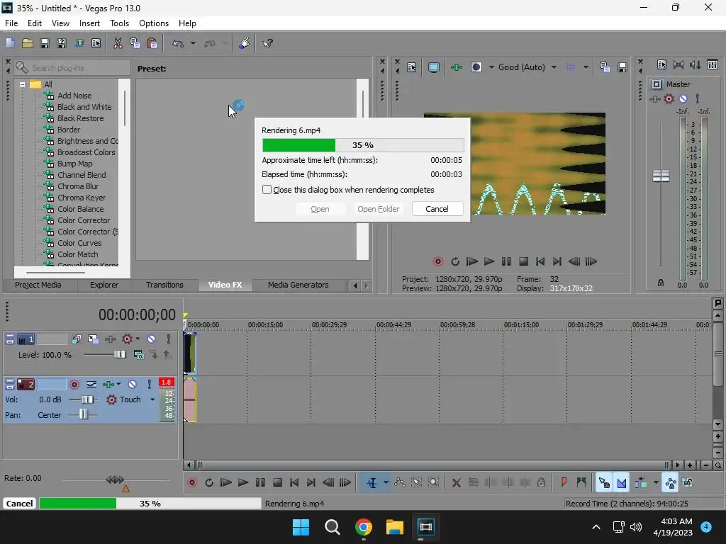The width and height of the screenshot is (726, 544).
Task: Open track 1 automation settings dropdown arrow
Action: tap(138, 339)
